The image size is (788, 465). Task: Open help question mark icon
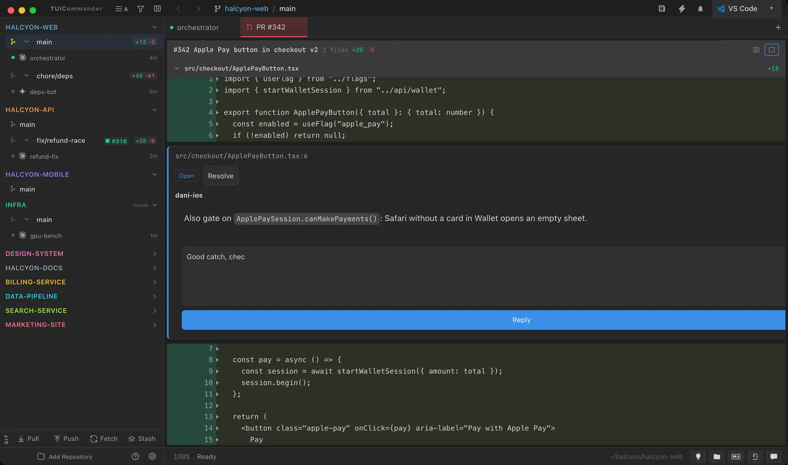(x=135, y=456)
